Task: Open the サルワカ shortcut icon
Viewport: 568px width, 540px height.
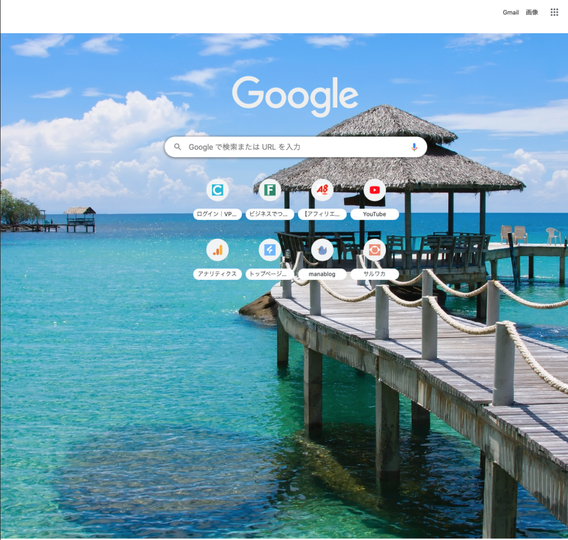Action: [x=374, y=250]
